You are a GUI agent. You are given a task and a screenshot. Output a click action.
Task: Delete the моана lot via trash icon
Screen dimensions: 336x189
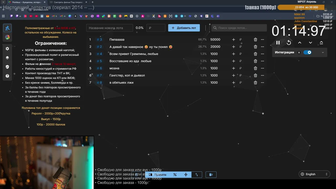pyautogui.click(x=255, y=68)
